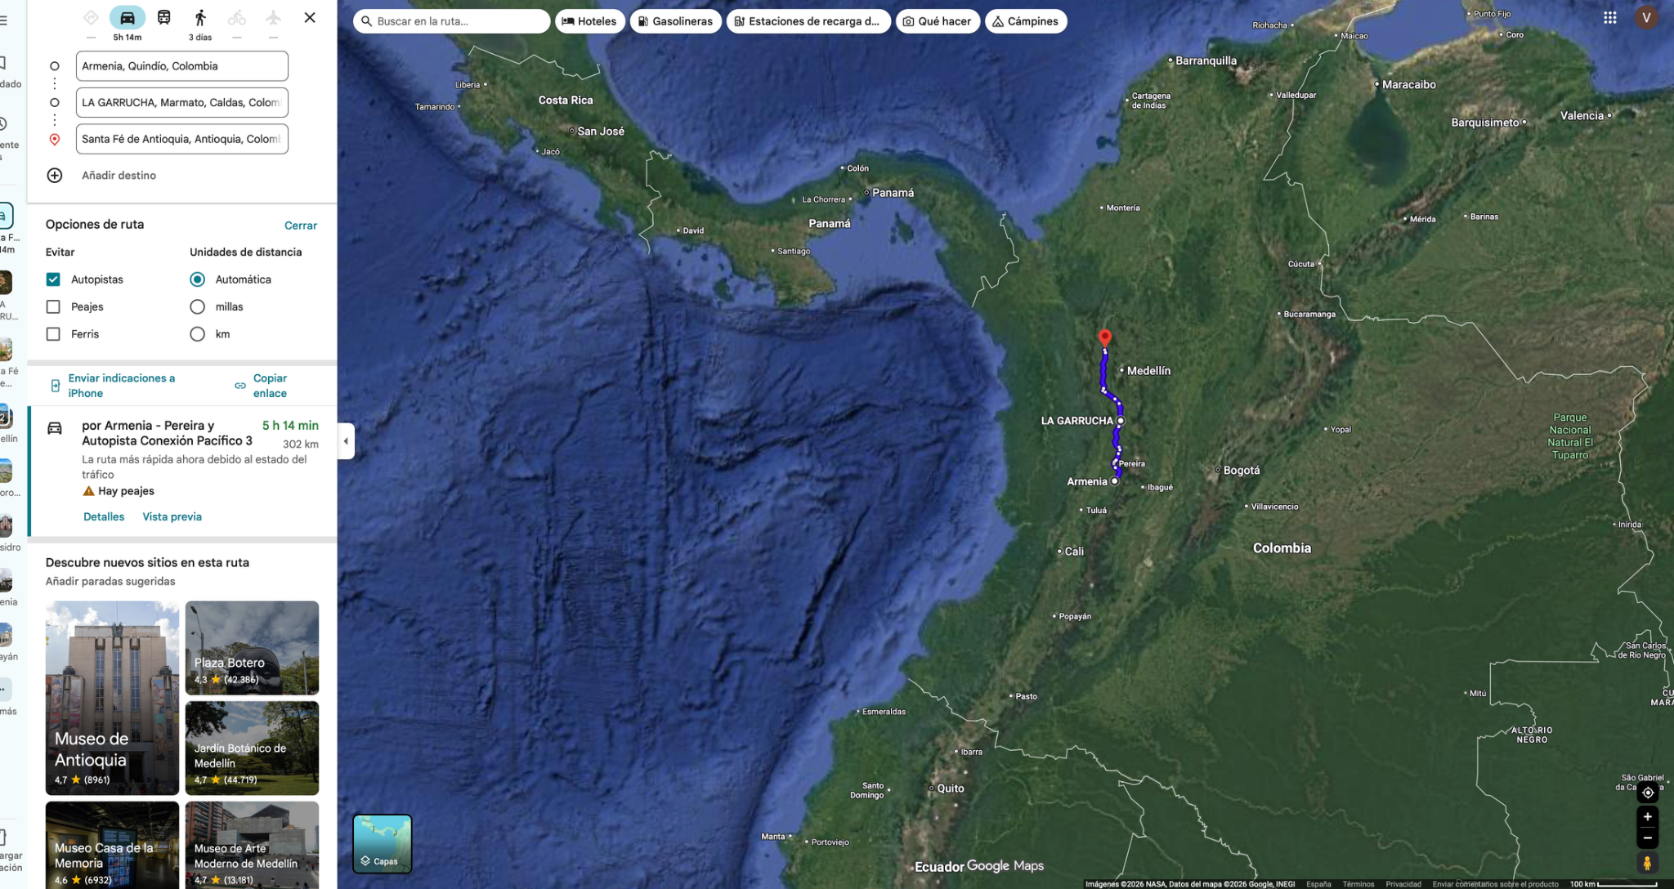Image resolution: width=1674 pixels, height=889 pixels.
Task: Click the Armenia, Quindío origin field
Action: click(x=181, y=66)
